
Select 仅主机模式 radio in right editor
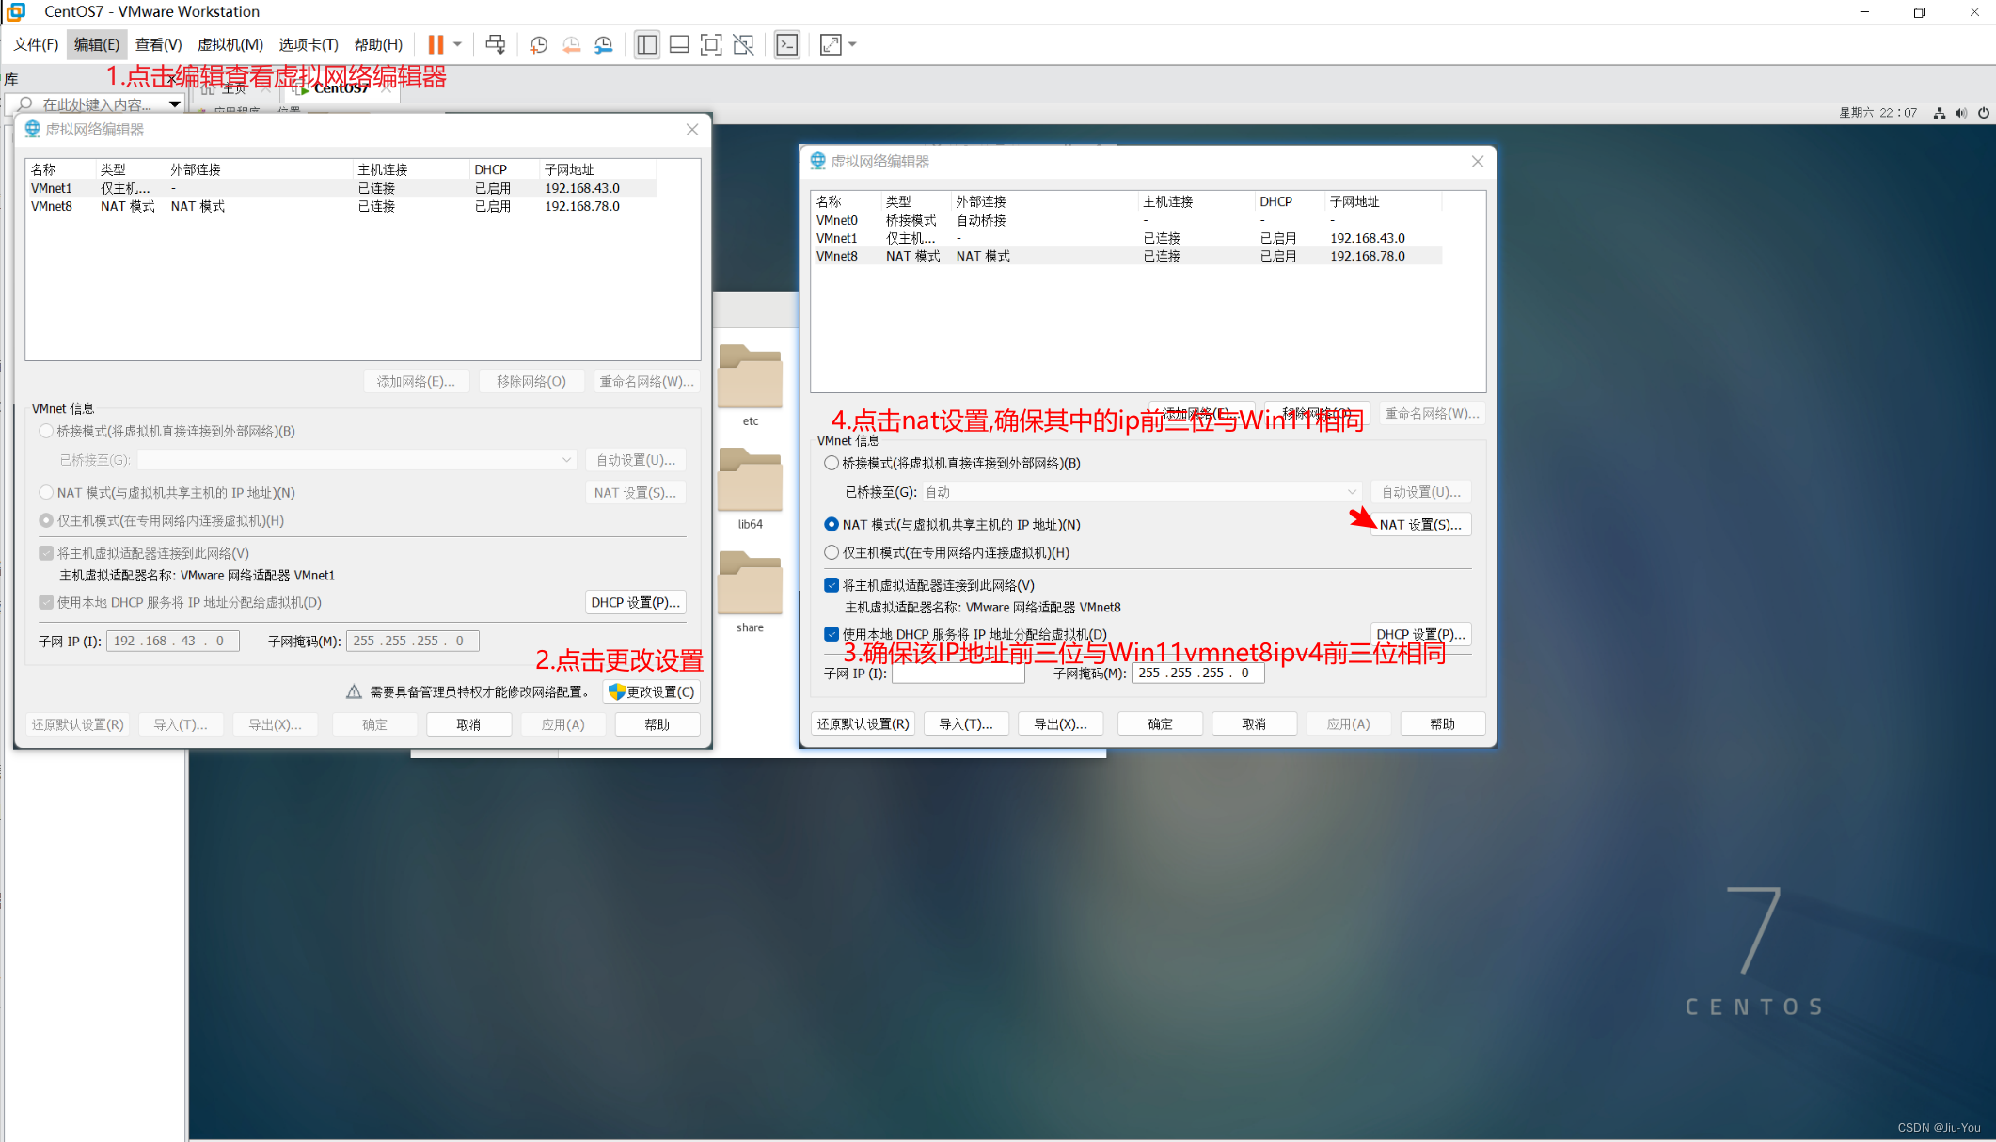click(x=832, y=552)
